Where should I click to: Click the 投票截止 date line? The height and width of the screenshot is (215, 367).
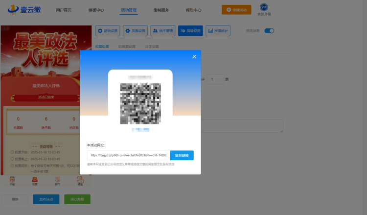point(35,159)
